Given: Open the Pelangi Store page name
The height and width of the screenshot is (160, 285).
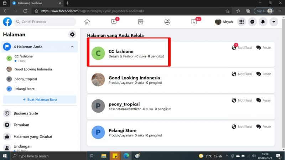Looking at the screenshot, I should coord(123,130).
